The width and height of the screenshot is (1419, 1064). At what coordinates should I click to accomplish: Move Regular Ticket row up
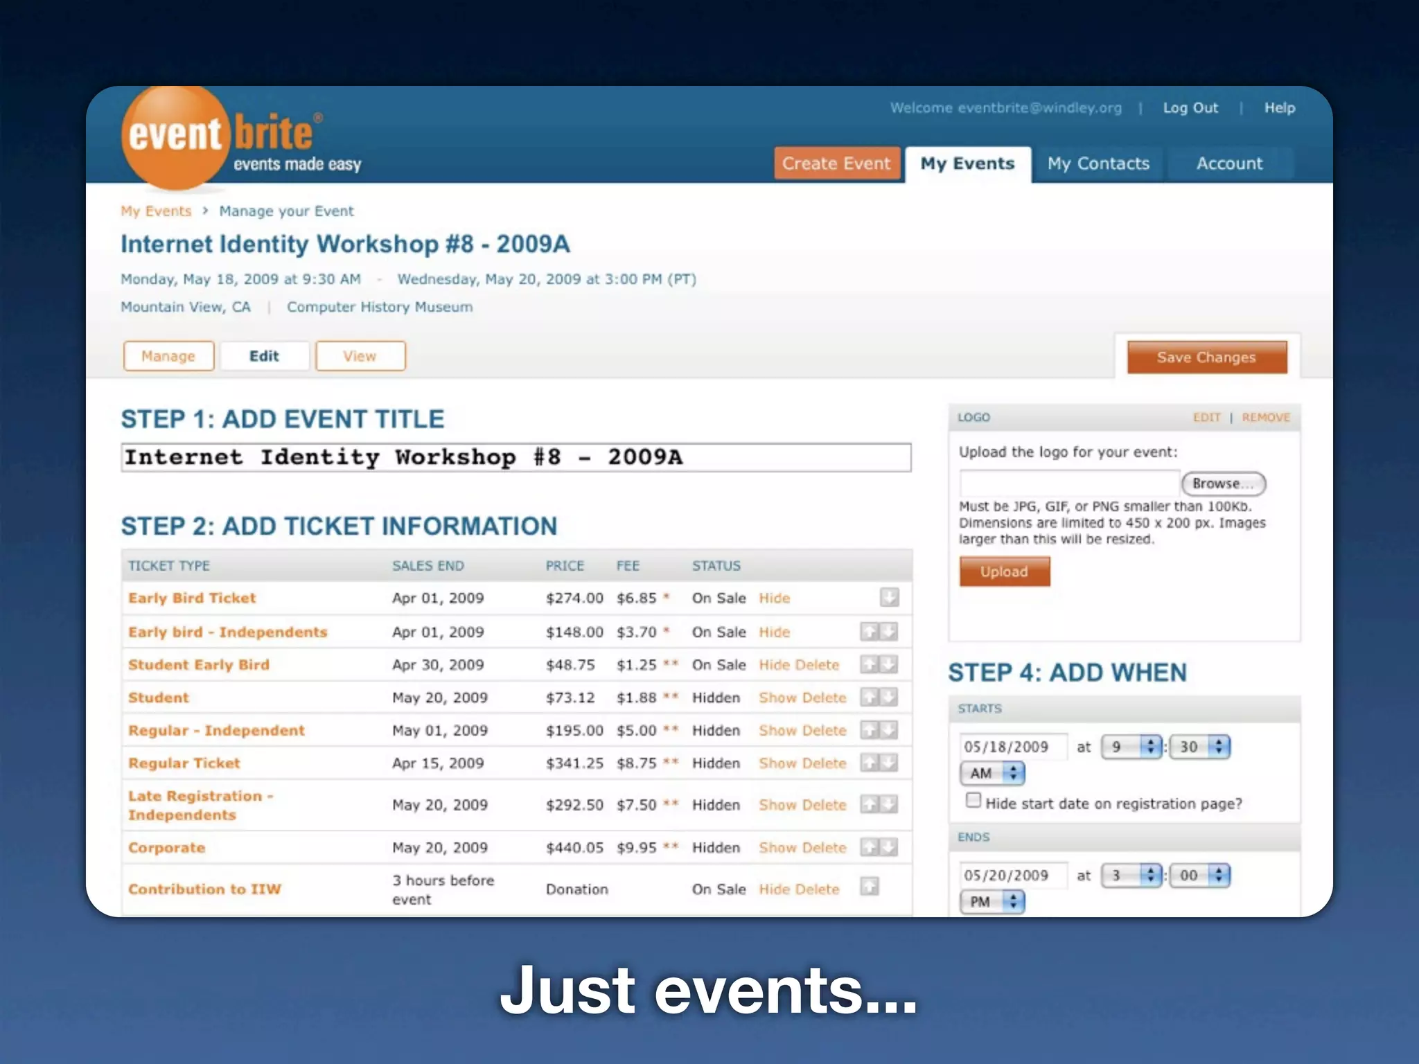click(x=870, y=763)
